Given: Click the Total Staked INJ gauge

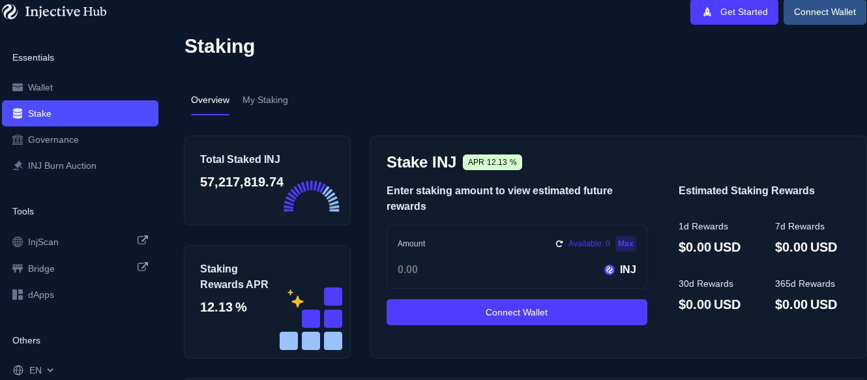Looking at the screenshot, I should 312,196.
